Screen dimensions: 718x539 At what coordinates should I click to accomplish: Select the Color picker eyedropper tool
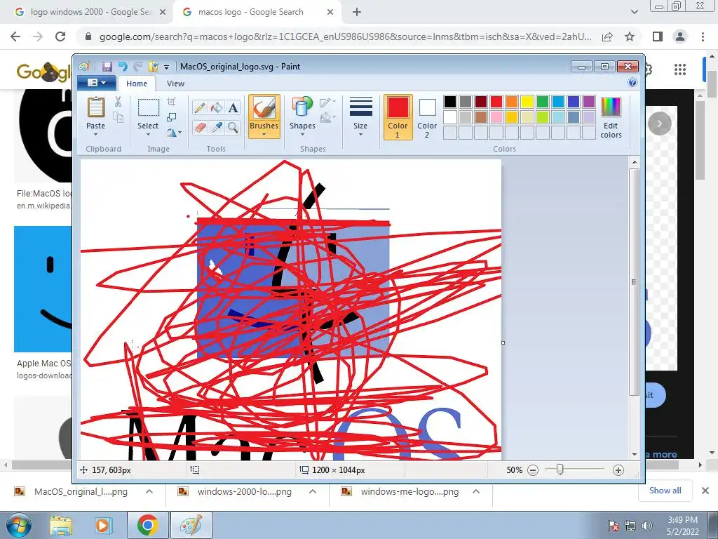(216, 127)
